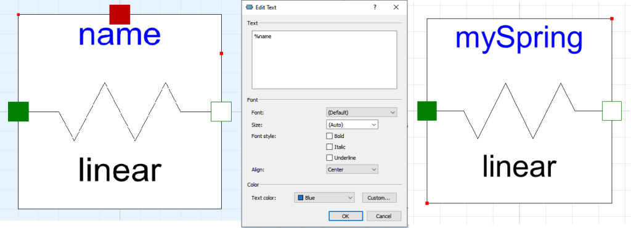Confirm dialog with OK button
Screen dimensions: 631x228
click(345, 216)
